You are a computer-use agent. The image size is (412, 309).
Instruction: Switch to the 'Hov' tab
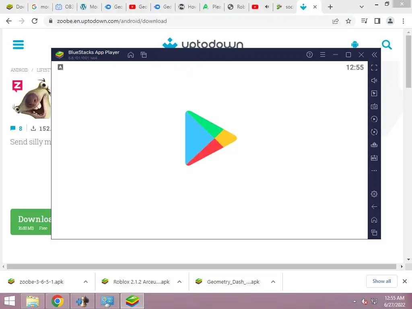pos(187,7)
